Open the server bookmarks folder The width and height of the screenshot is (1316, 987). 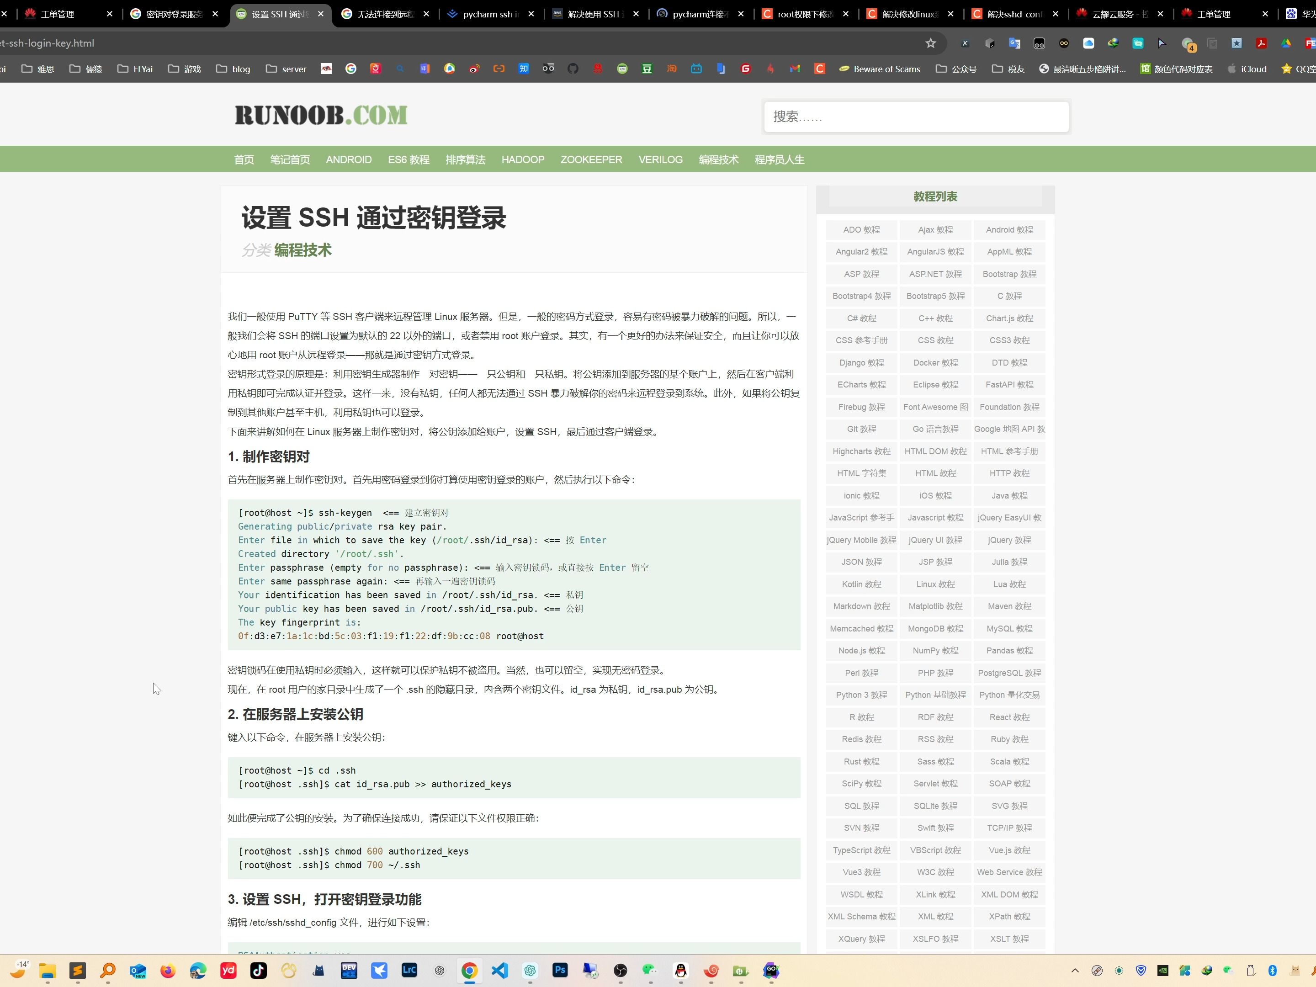click(286, 69)
